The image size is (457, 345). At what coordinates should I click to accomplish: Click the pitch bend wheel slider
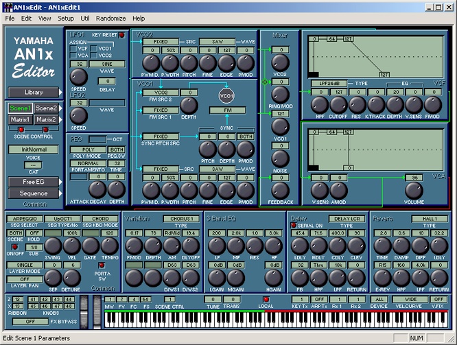tap(84, 312)
